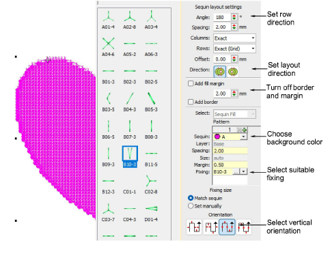
Task: Click the first layout Direction icon
Action: (x=220, y=72)
